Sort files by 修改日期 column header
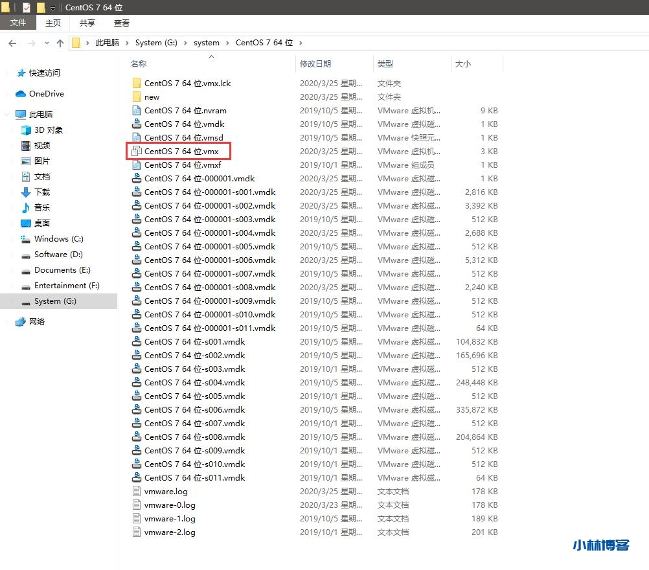The height and width of the screenshot is (570, 649). tap(315, 64)
